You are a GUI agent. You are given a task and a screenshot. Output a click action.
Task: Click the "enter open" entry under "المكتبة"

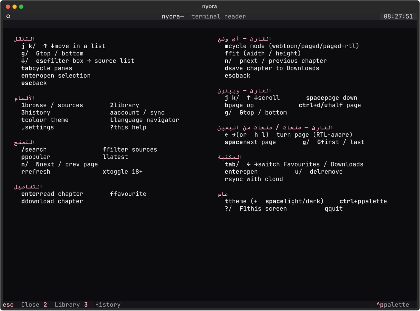tap(241, 172)
